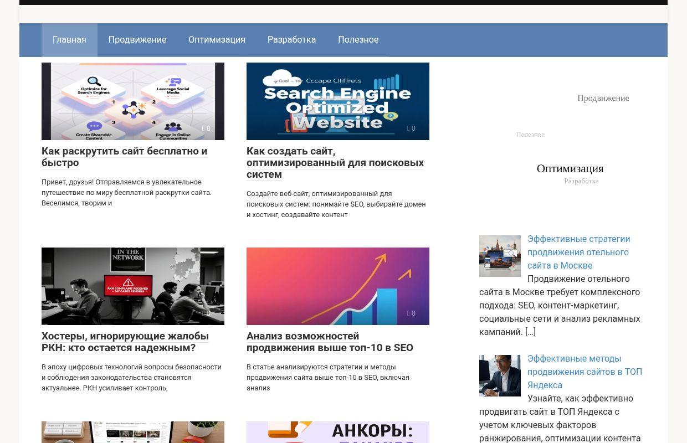Click Полезное in the top navigation menu
Viewport: 687px width, 443px height.
(358, 40)
